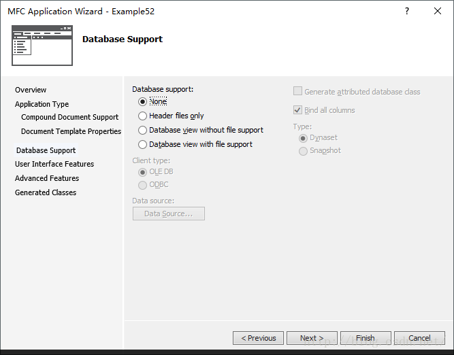Click the wizard window illustration icon

point(42,46)
